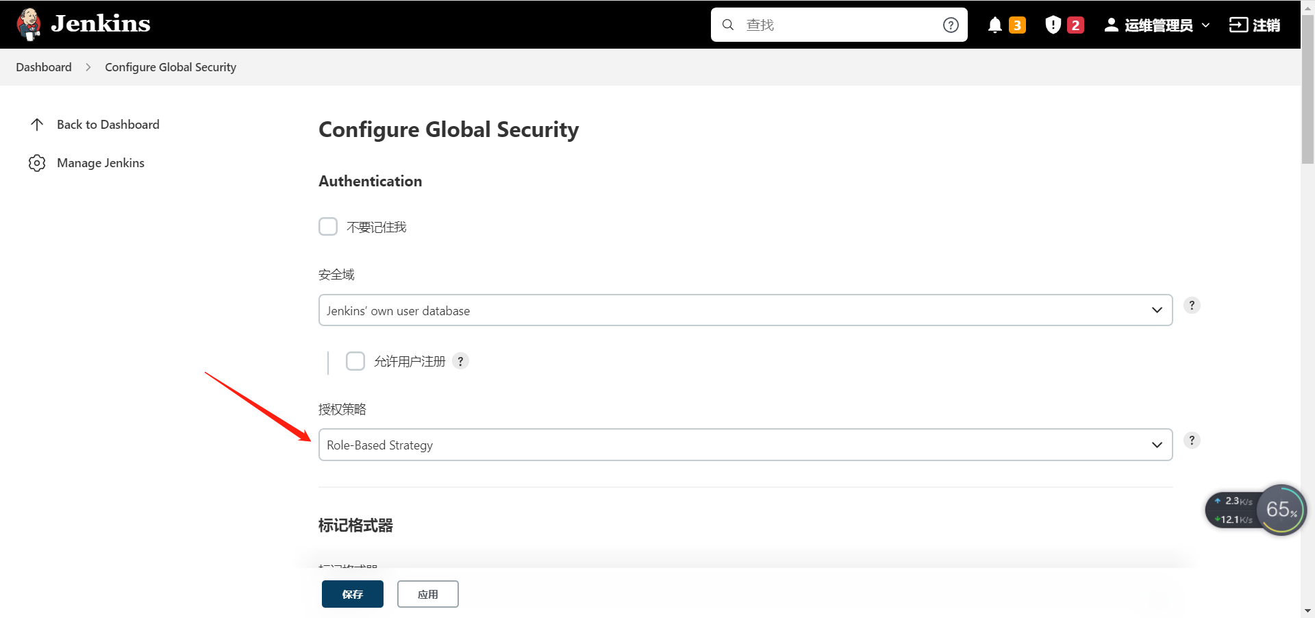The width and height of the screenshot is (1315, 618).
Task: Expand breadcrumb chevron after Dashboard
Action: tap(88, 67)
